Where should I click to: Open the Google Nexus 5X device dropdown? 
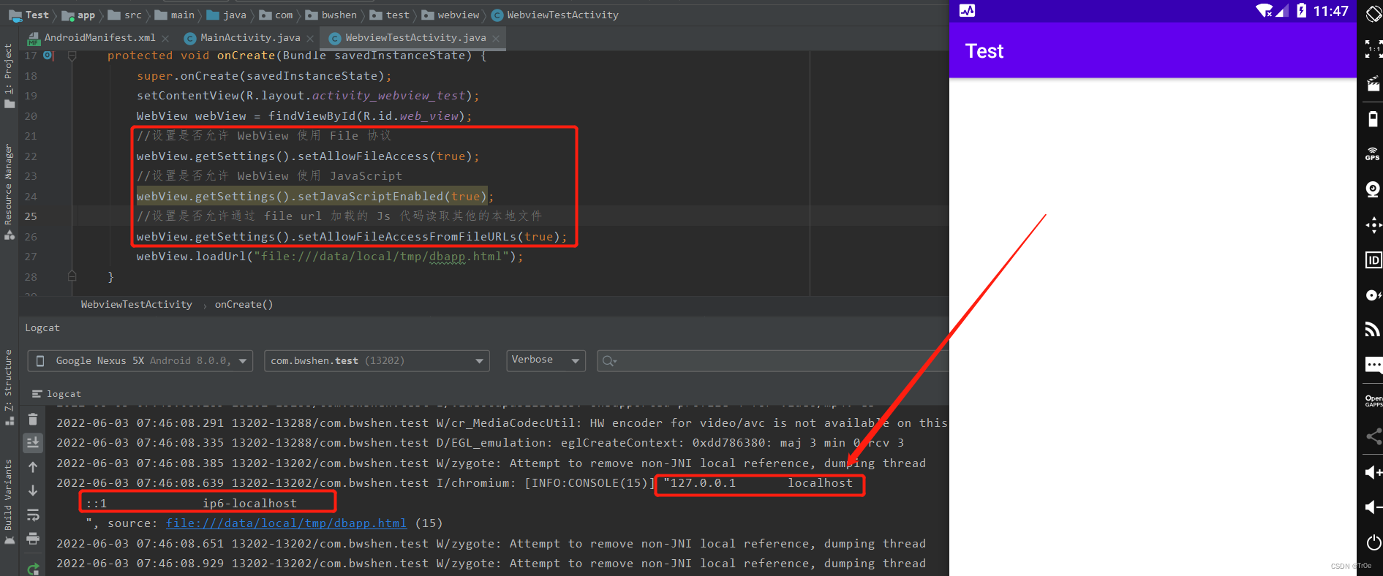(140, 360)
